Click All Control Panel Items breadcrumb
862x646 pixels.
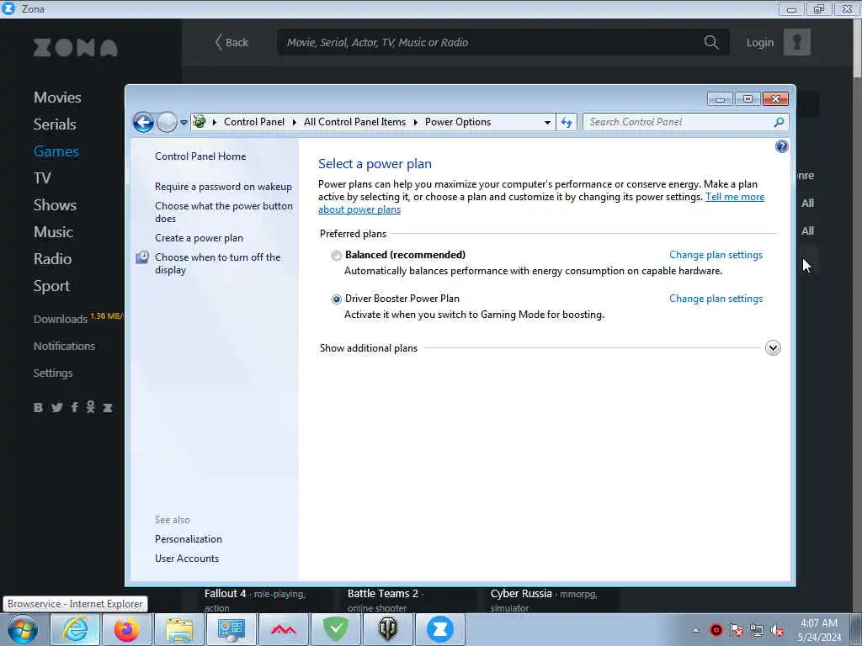(x=354, y=122)
